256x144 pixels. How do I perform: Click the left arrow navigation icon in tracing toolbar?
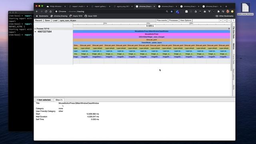(x=221, y=20)
